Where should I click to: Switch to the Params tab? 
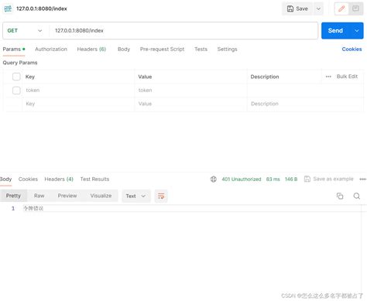14,50
